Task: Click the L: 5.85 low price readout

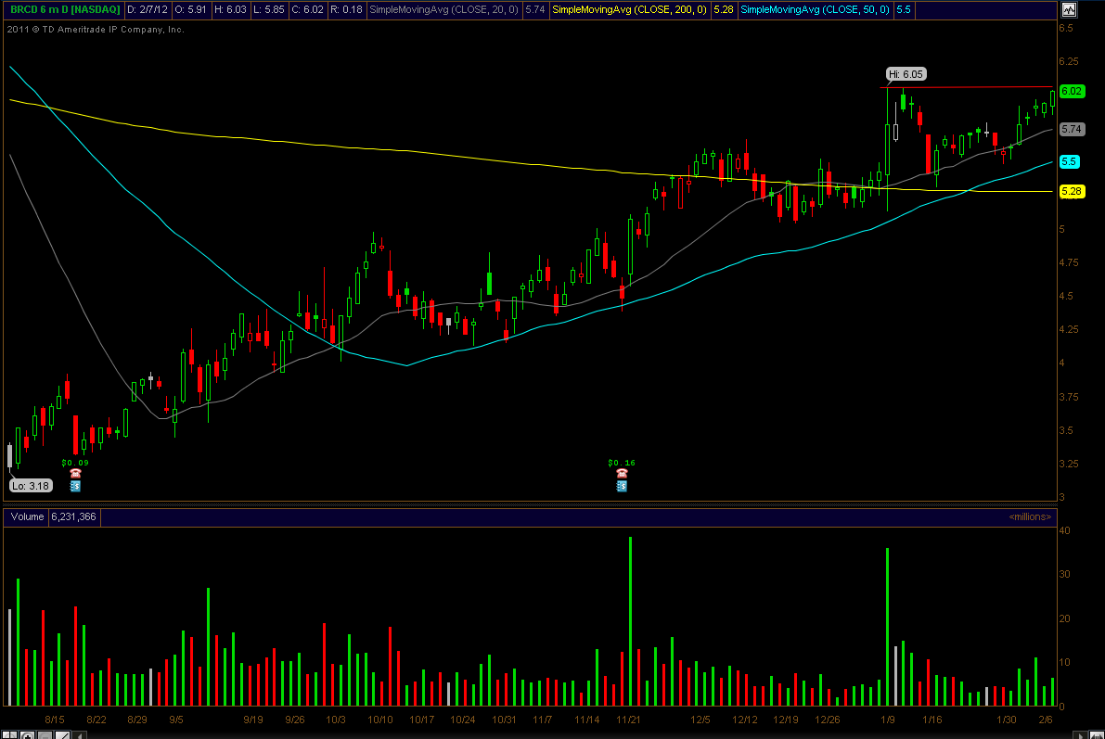Action: tap(271, 10)
